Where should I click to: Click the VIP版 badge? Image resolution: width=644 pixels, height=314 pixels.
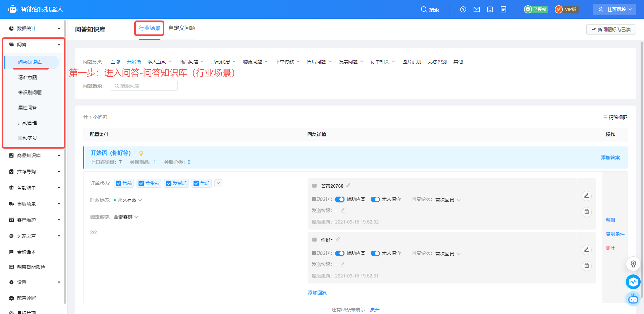tap(567, 9)
